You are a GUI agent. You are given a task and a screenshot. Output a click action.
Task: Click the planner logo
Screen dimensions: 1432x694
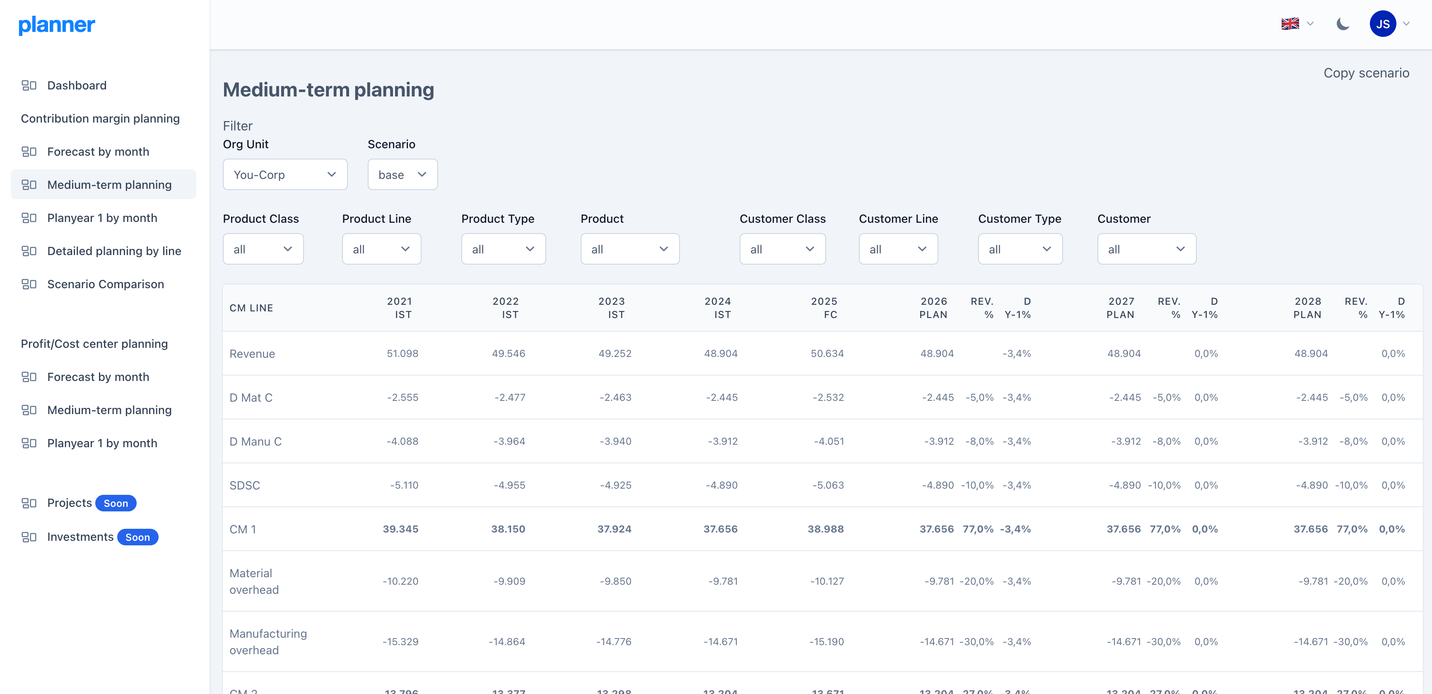pos(57,24)
